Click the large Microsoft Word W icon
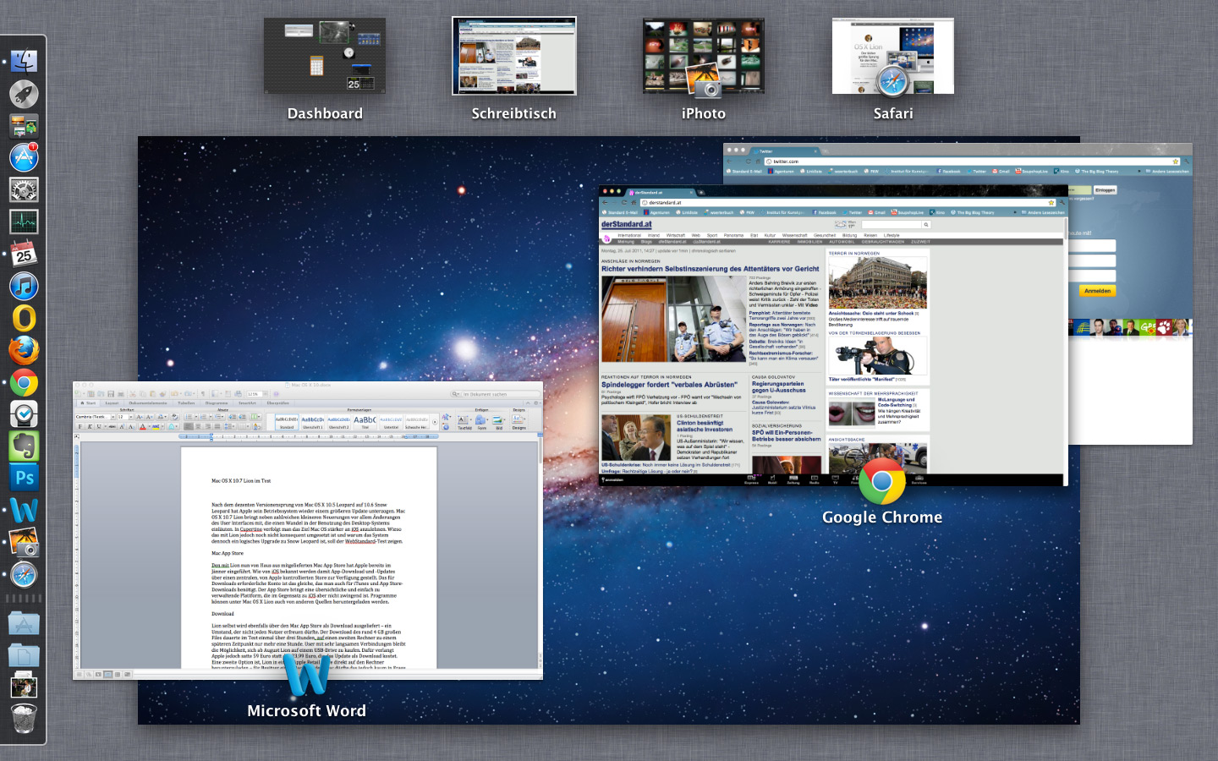This screenshot has height=761, width=1218. [x=307, y=676]
